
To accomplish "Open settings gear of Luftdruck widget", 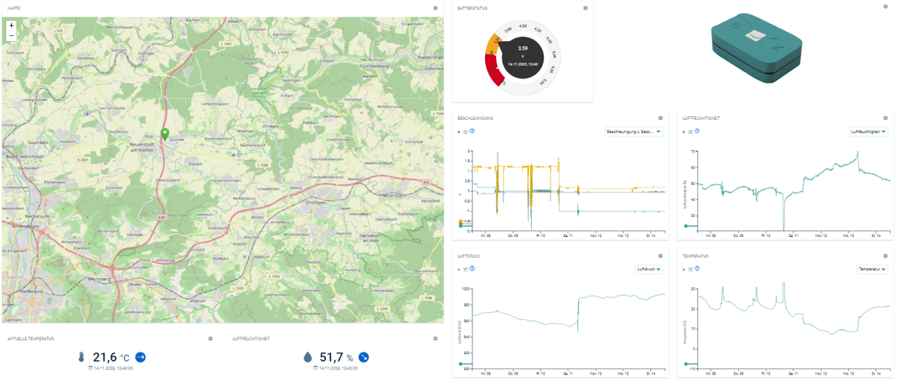I will pyautogui.click(x=660, y=256).
